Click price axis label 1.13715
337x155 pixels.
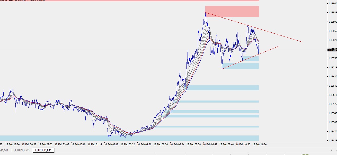tap(332, 68)
